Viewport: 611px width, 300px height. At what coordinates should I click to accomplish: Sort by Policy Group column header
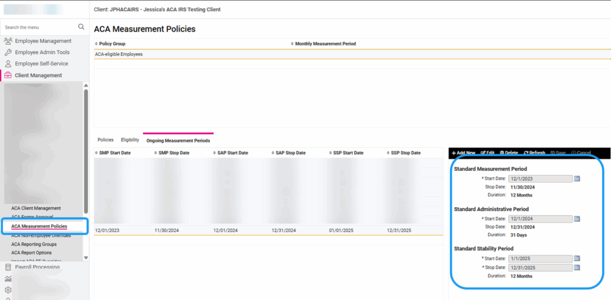(x=112, y=43)
